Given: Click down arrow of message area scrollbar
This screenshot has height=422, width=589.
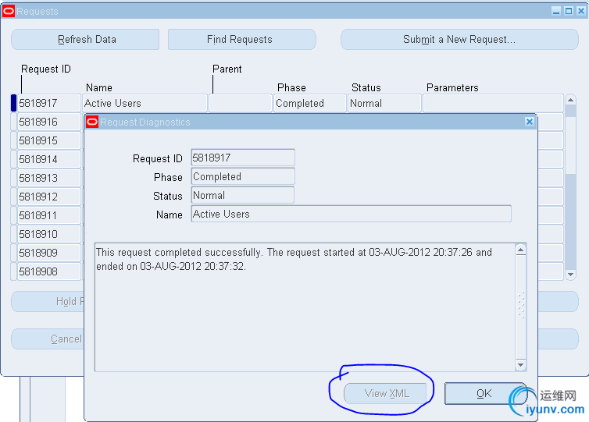Looking at the screenshot, I should point(520,364).
